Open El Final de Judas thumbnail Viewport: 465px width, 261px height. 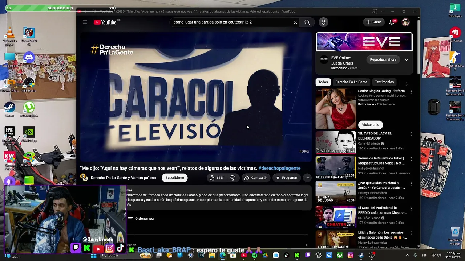point(336,192)
